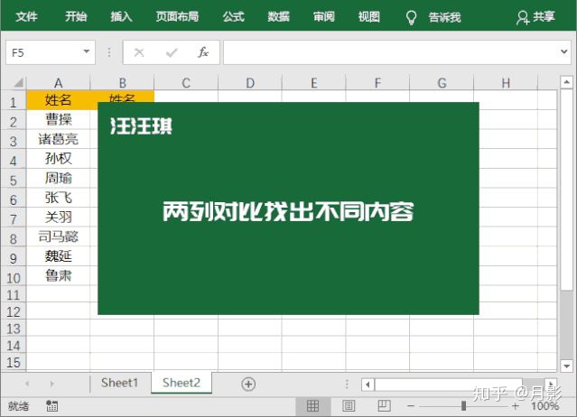Image resolution: width=577 pixels, height=417 pixels.
Task: Click cell A1 containing 姓名
Action: tap(58, 100)
